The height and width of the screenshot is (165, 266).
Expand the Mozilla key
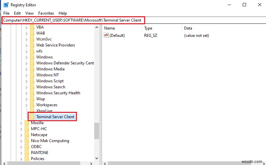pyautogui.click(x=21, y=123)
